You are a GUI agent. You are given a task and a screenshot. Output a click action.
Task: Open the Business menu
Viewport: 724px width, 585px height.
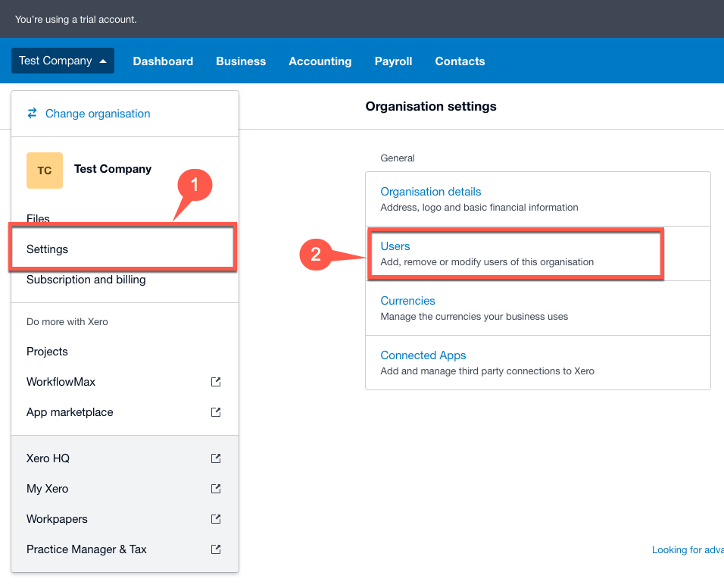tap(241, 61)
